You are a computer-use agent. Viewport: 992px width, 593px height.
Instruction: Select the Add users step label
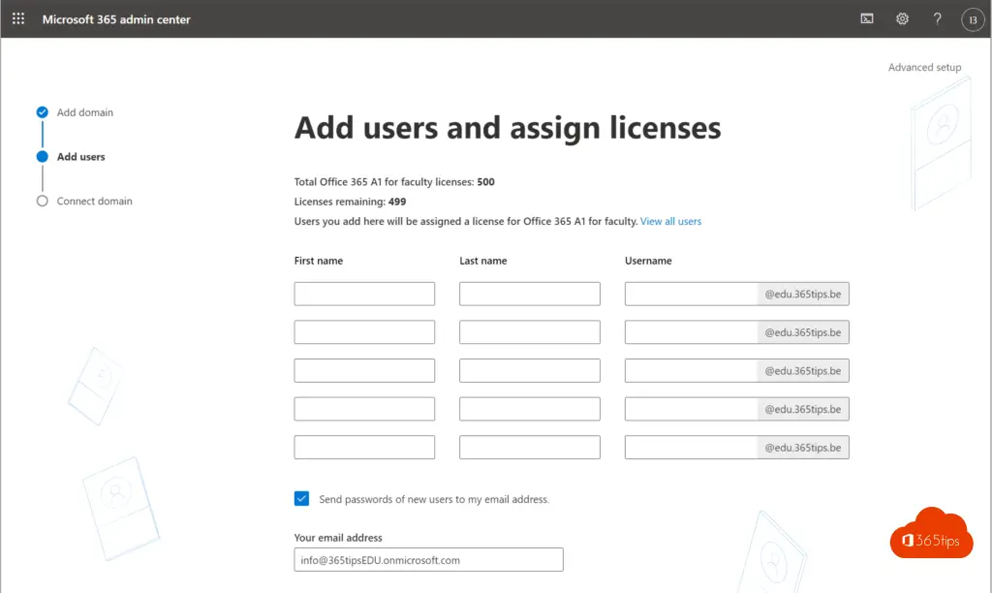tap(81, 157)
